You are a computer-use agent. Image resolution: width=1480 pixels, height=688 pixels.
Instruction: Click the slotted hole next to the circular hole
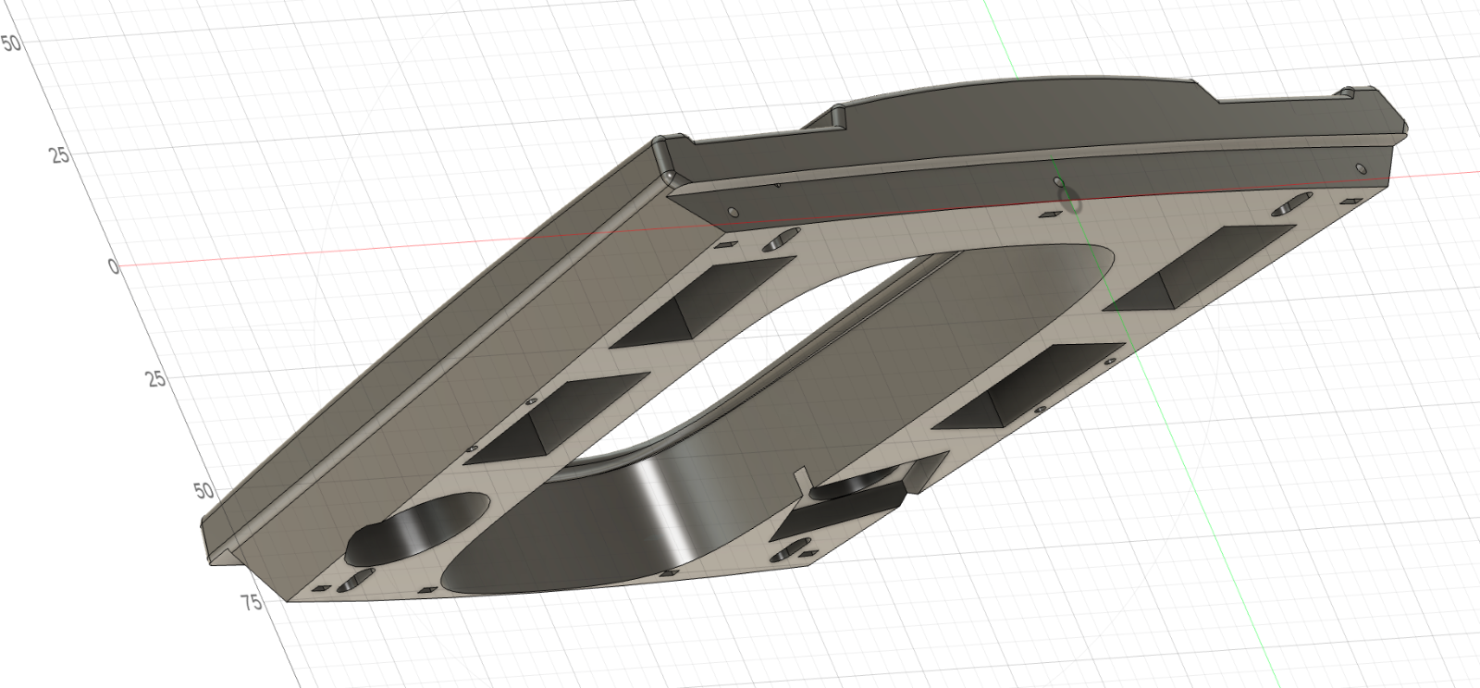pos(354,581)
